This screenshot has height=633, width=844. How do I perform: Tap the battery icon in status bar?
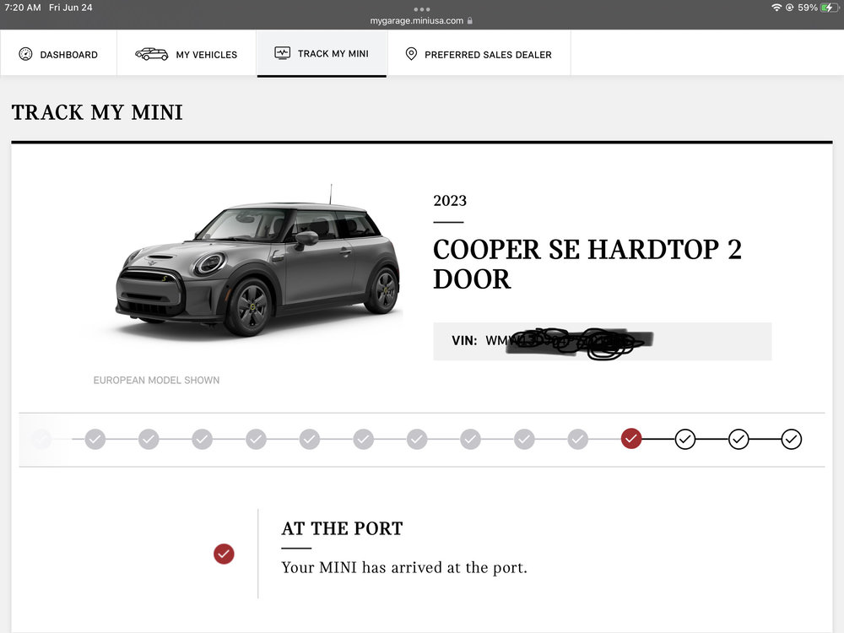tap(830, 8)
